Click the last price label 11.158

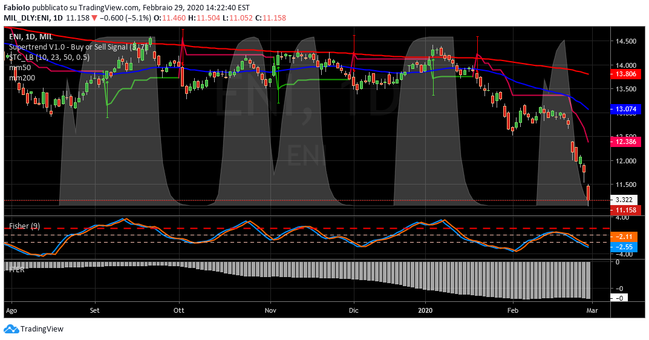coord(626,210)
